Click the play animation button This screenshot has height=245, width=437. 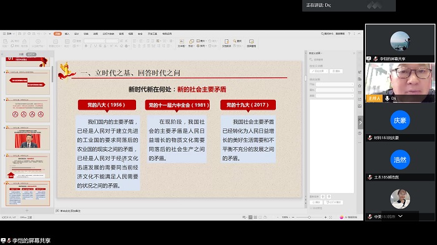(x=316, y=203)
